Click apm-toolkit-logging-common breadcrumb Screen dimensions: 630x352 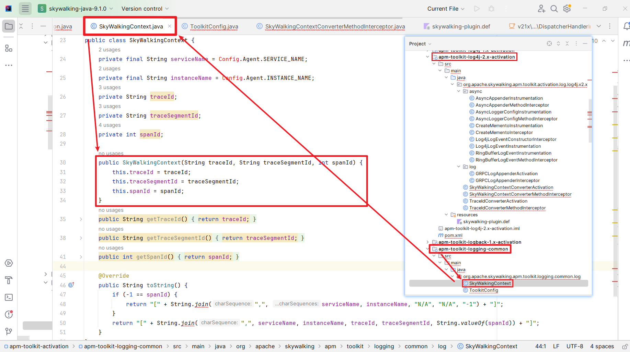pyautogui.click(x=121, y=347)
